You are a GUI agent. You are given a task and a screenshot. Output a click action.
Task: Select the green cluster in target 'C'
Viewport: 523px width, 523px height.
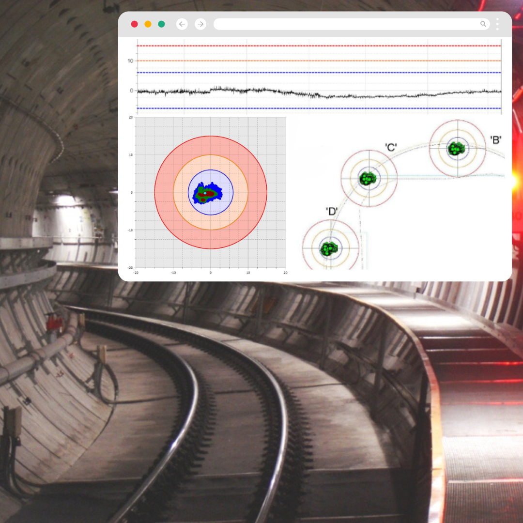pos(368,178)
